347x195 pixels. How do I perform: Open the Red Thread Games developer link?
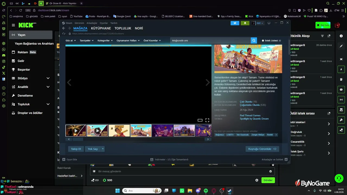click(x=250, y=115)
